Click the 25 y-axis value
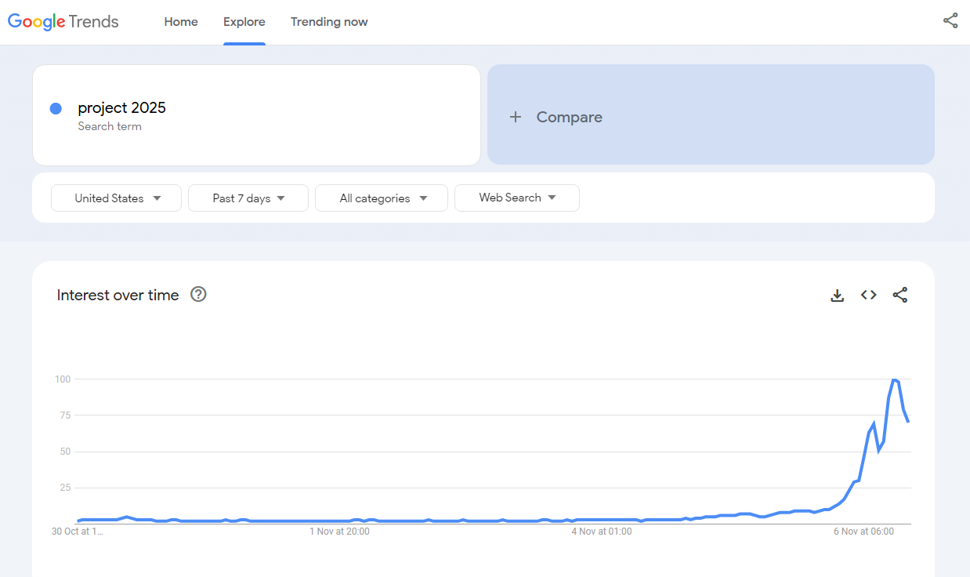 point(64,488)
